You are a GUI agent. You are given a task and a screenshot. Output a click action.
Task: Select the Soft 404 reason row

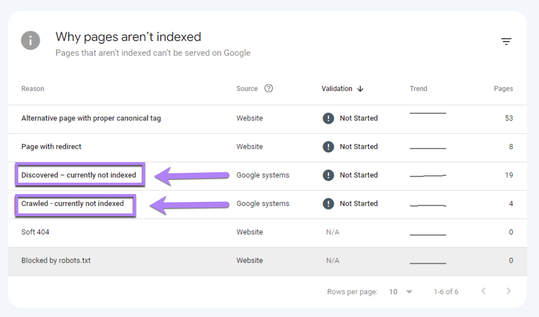(x=35, y=232)
